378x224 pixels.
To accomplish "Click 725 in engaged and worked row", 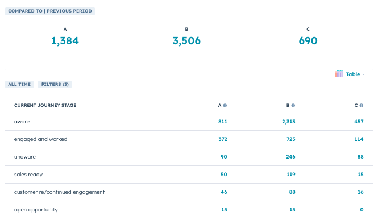I will coord(291,139).
